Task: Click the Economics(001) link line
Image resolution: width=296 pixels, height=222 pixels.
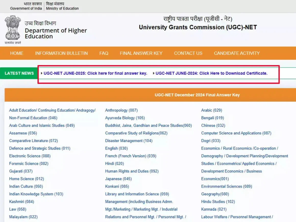Action: click(215, 179)
